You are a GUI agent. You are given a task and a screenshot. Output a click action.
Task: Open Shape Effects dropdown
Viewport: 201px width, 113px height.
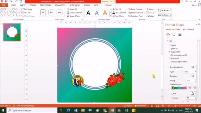pyautogui.click(x=74, y=16)
